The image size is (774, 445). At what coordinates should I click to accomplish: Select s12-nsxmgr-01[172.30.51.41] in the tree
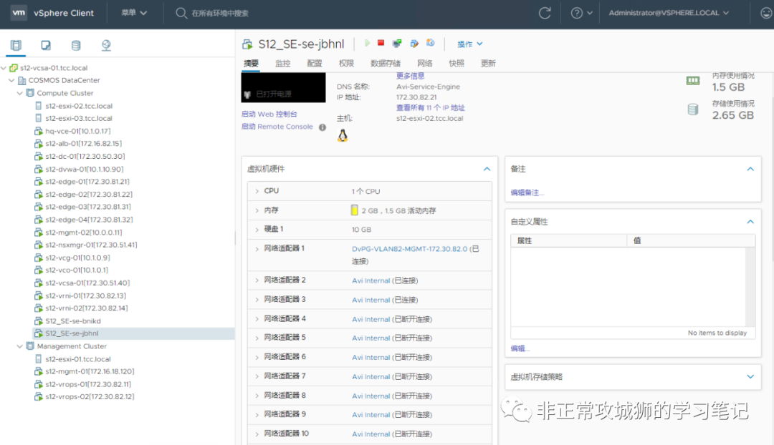91,245
